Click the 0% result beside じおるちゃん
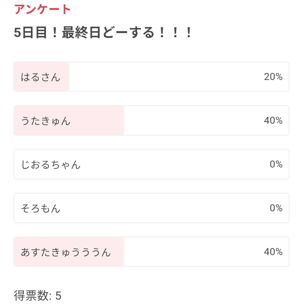This screenshot has width=303, height=307. [x=276, y=164]
